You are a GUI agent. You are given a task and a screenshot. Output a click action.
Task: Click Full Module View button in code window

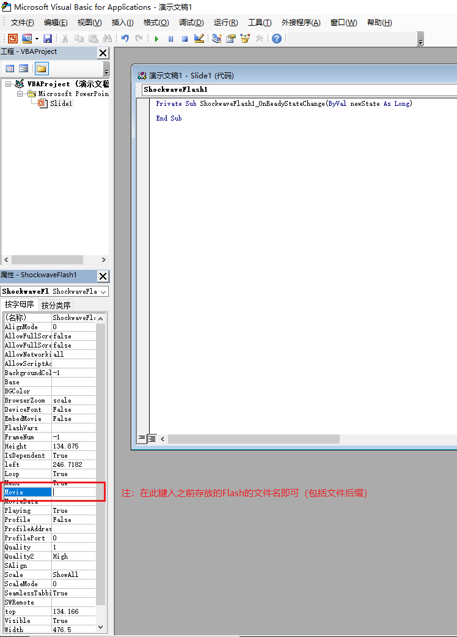pyautogui.click(x=152, y=438)
